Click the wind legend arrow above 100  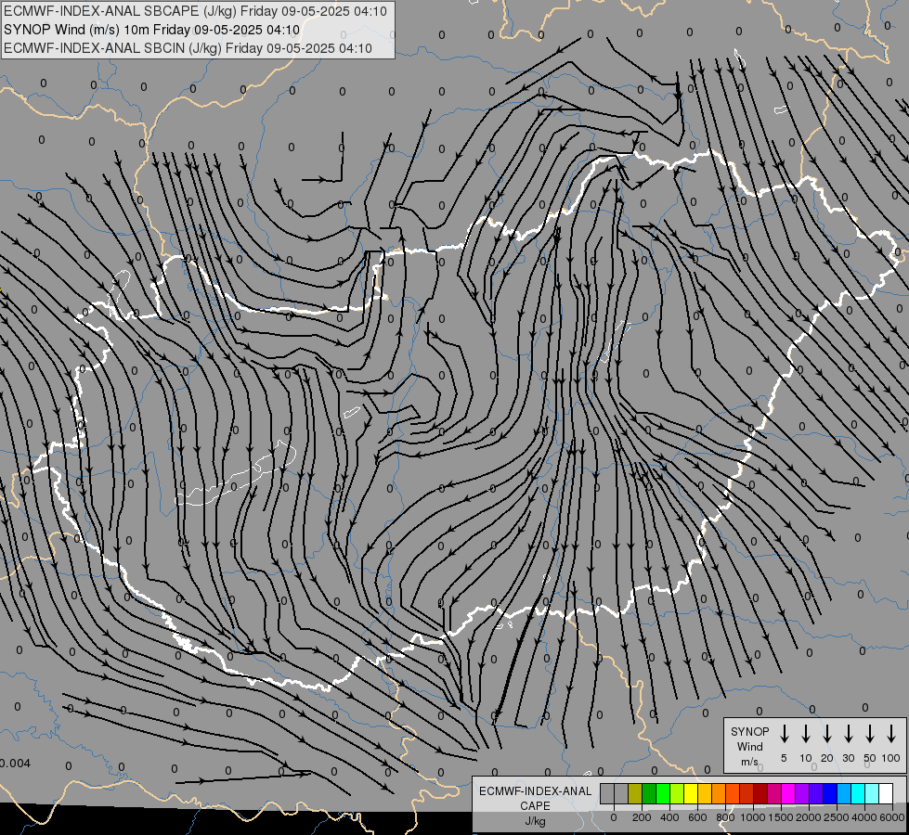pos(891,734)
